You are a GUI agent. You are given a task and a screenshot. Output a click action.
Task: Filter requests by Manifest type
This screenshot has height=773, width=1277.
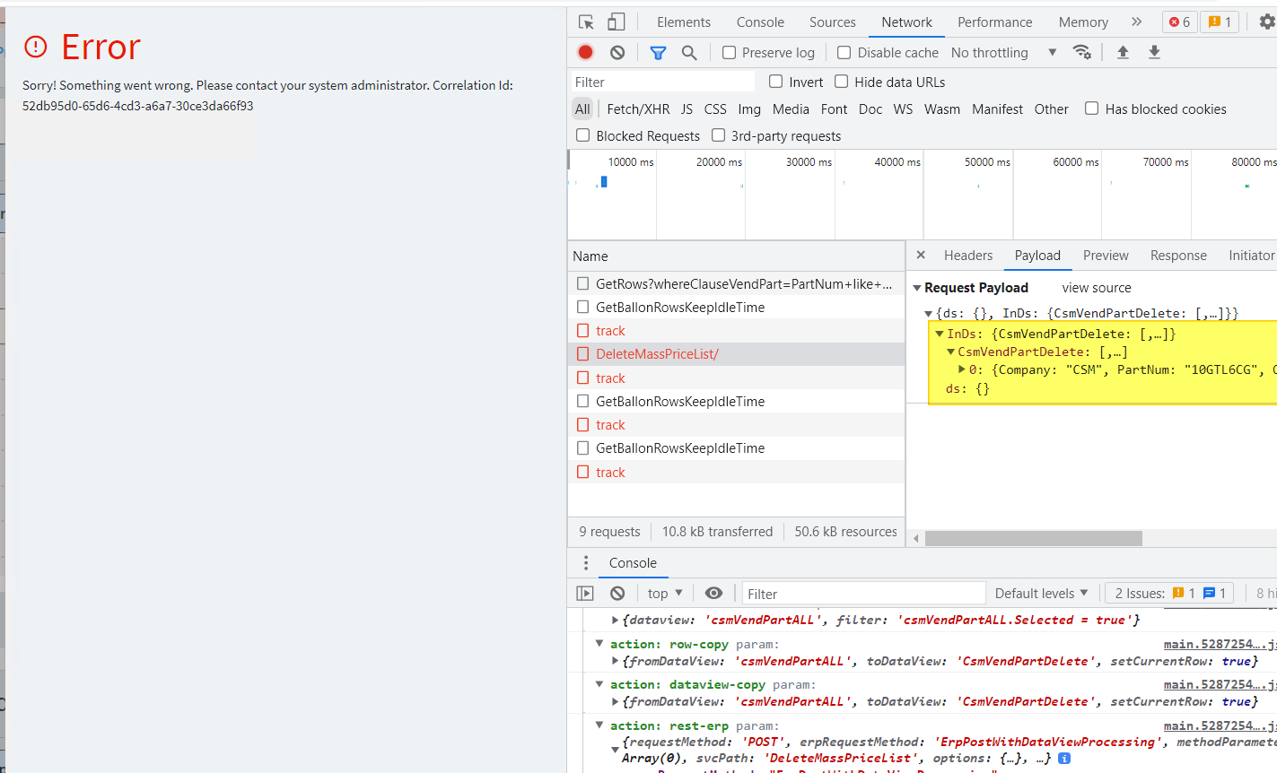(x=997, y=109)
